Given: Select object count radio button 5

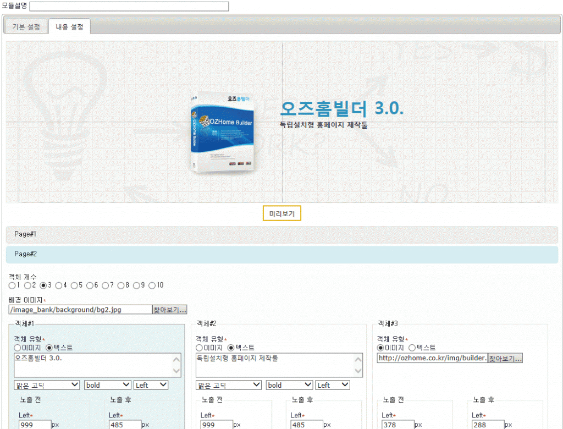Looking at the screenshot, I should 74,285.
